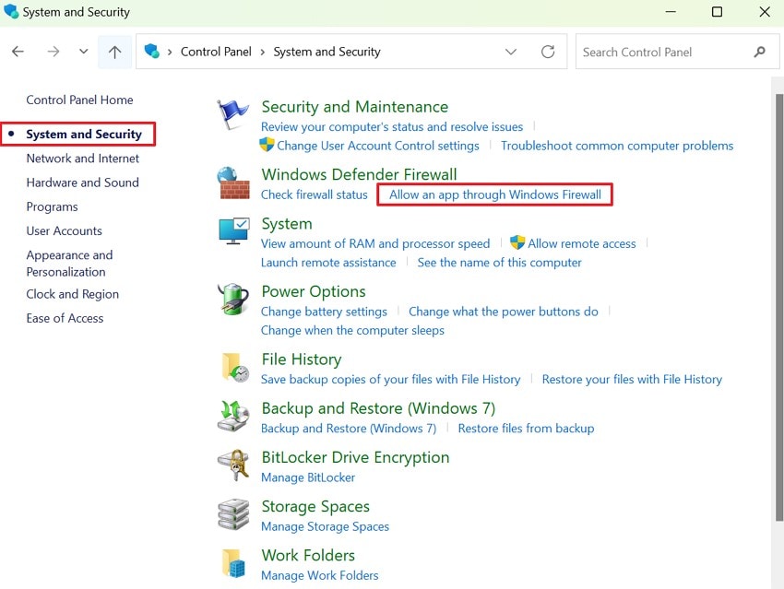Click the Power Options battery icon

(233, 299)
